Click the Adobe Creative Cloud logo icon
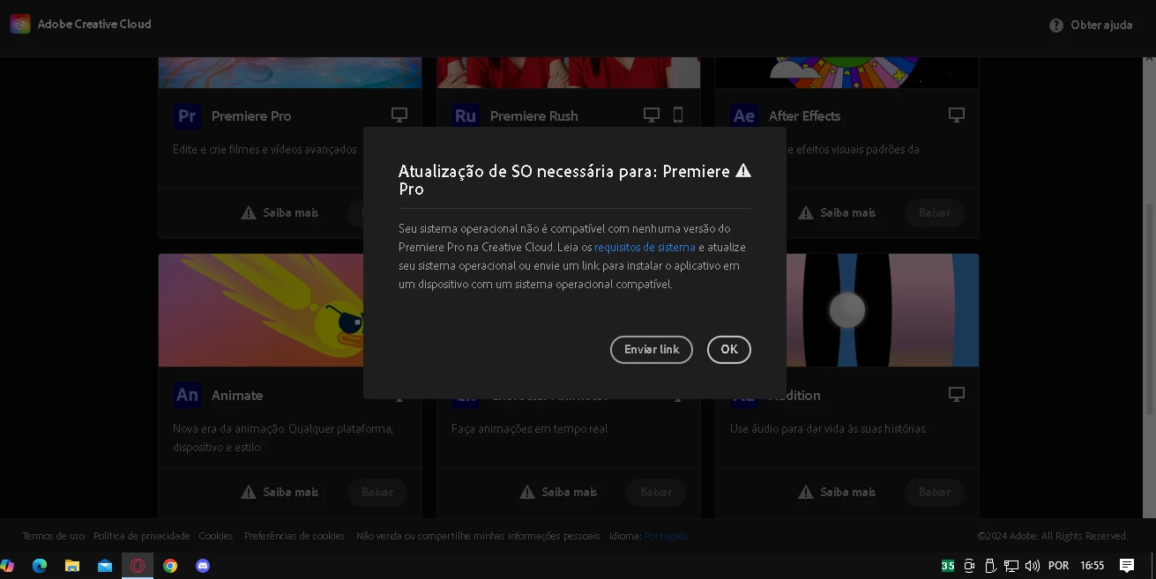 tap(20, 25)
